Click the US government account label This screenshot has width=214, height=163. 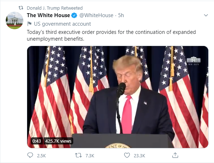tap(63, 24)
